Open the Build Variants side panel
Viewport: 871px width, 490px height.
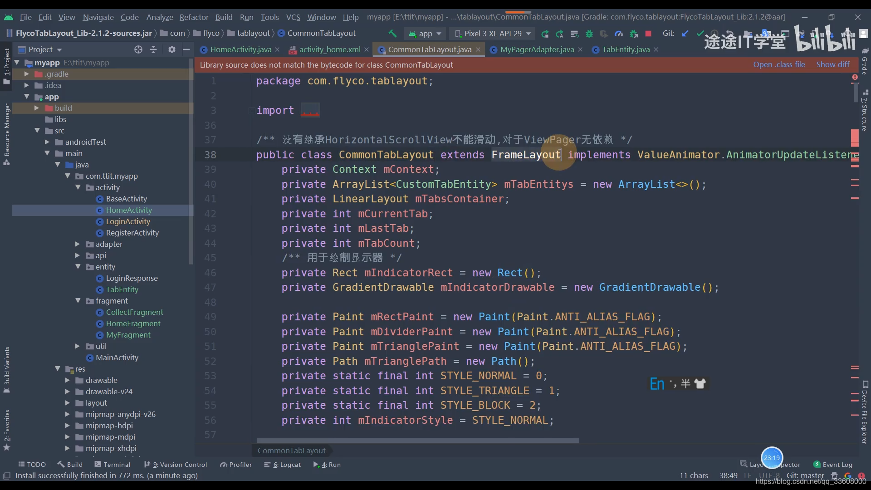click(6, 370)
